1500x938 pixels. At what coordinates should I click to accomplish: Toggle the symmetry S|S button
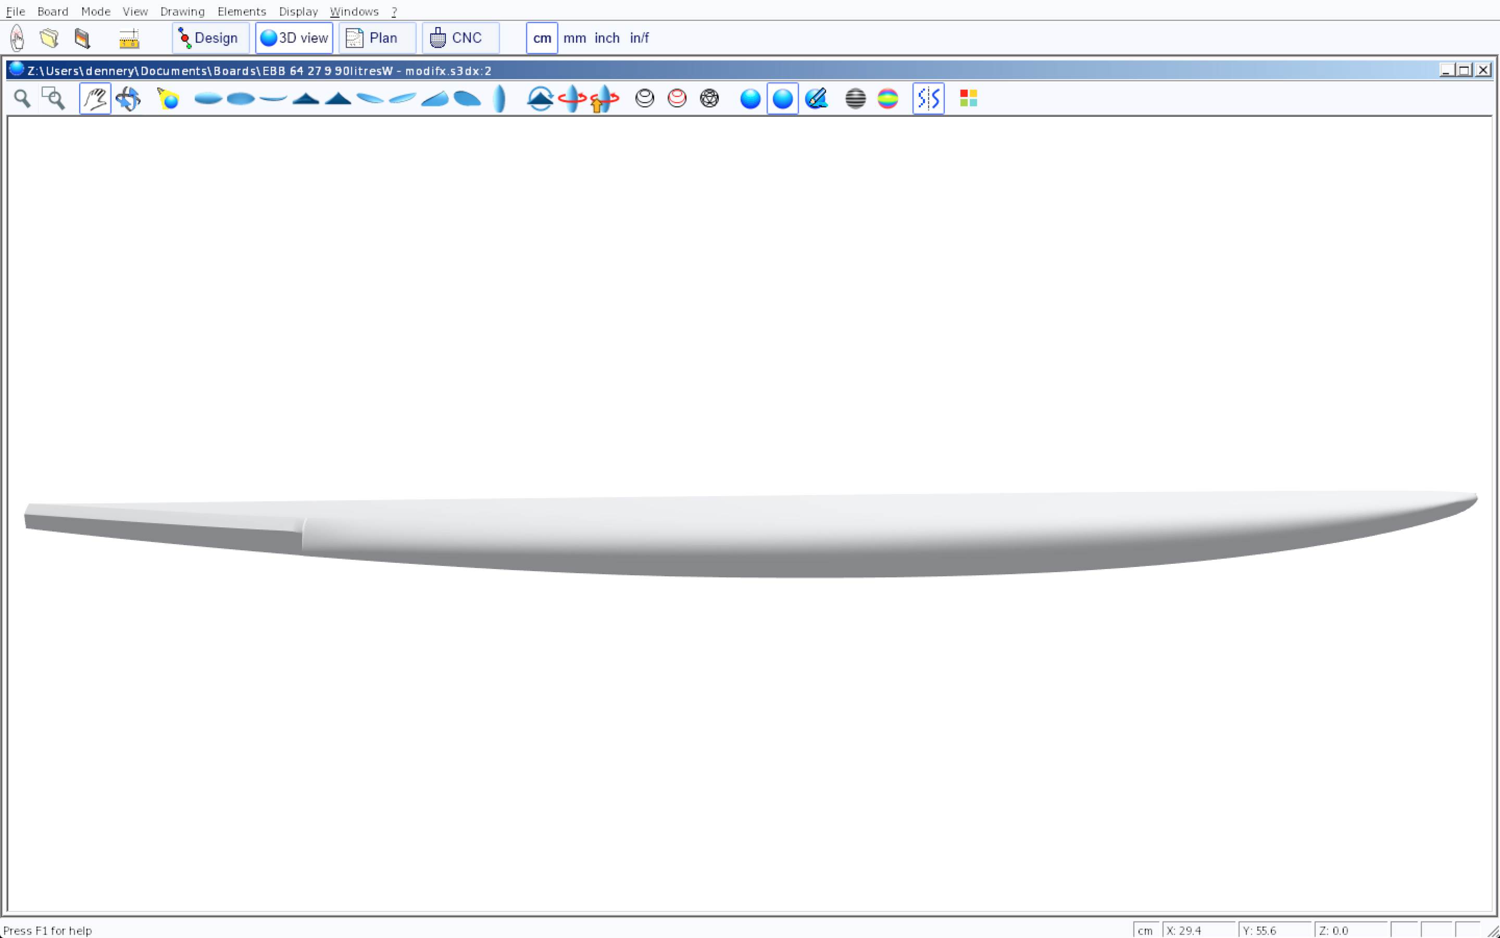[x=928, y=98]
